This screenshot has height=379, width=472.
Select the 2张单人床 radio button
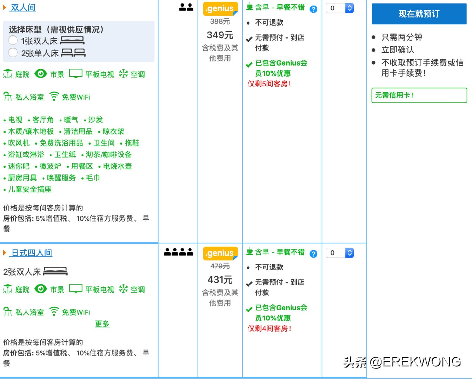(13, 53)
